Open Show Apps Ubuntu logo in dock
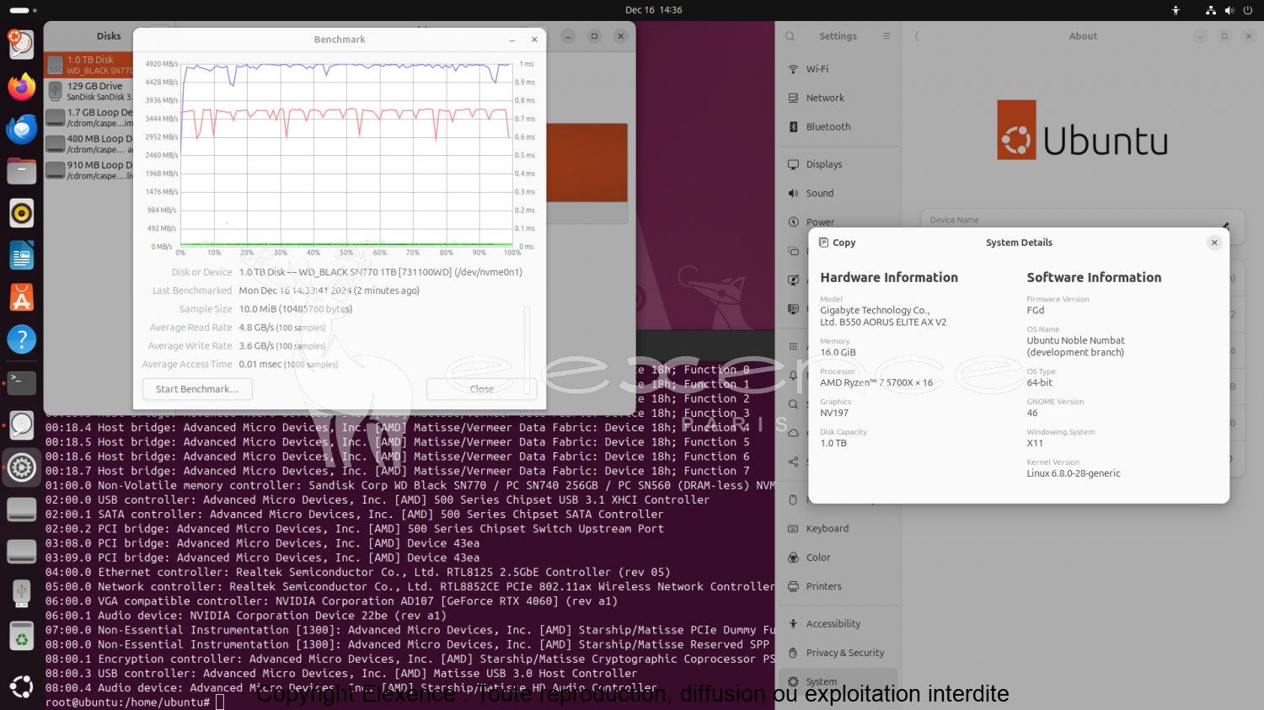 22,686
